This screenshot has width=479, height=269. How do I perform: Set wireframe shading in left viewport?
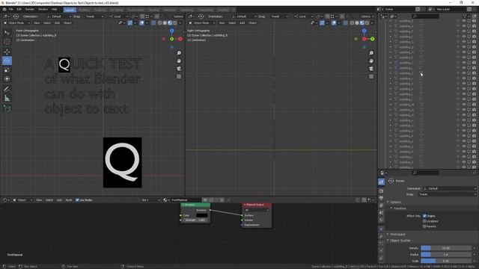[159, 23]
